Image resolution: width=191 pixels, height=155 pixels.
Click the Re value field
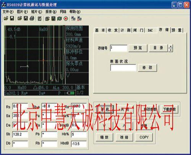(79, 107)
